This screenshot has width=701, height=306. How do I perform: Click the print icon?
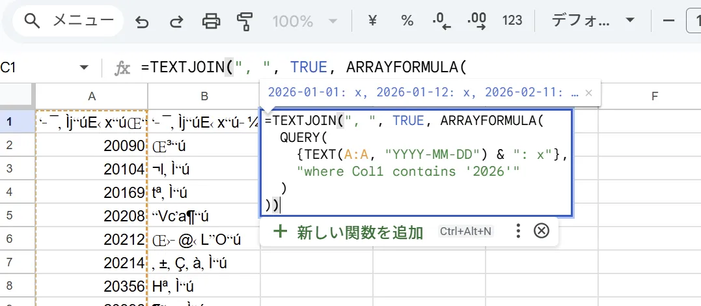[x=211, y=21]
